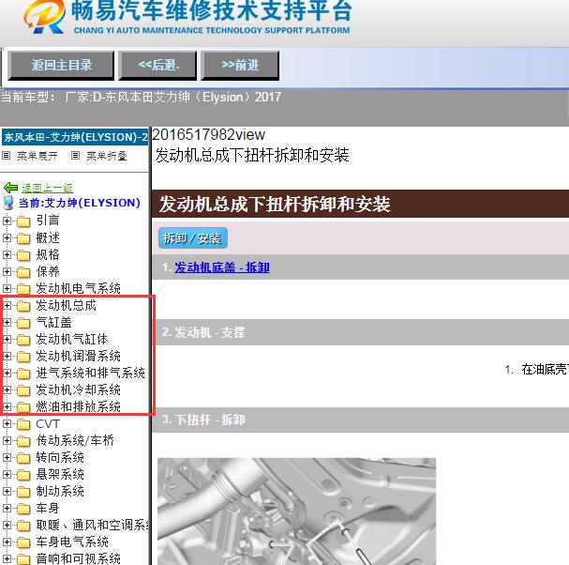Click the 车身 folder icon
This screenshot has width=569, height=565.
23,509
